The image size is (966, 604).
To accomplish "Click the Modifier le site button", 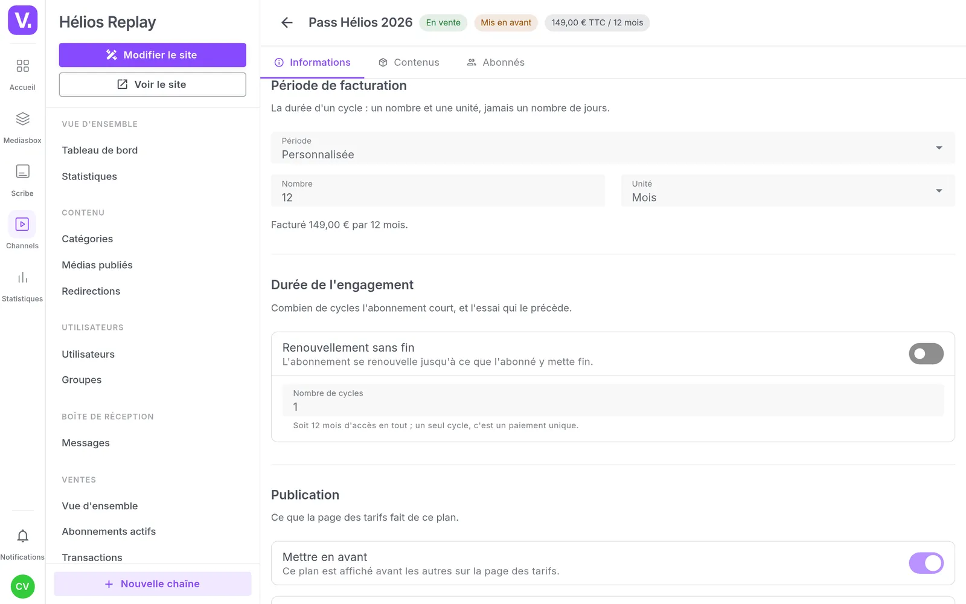I will pyautogui.click(x=152, y=55).
